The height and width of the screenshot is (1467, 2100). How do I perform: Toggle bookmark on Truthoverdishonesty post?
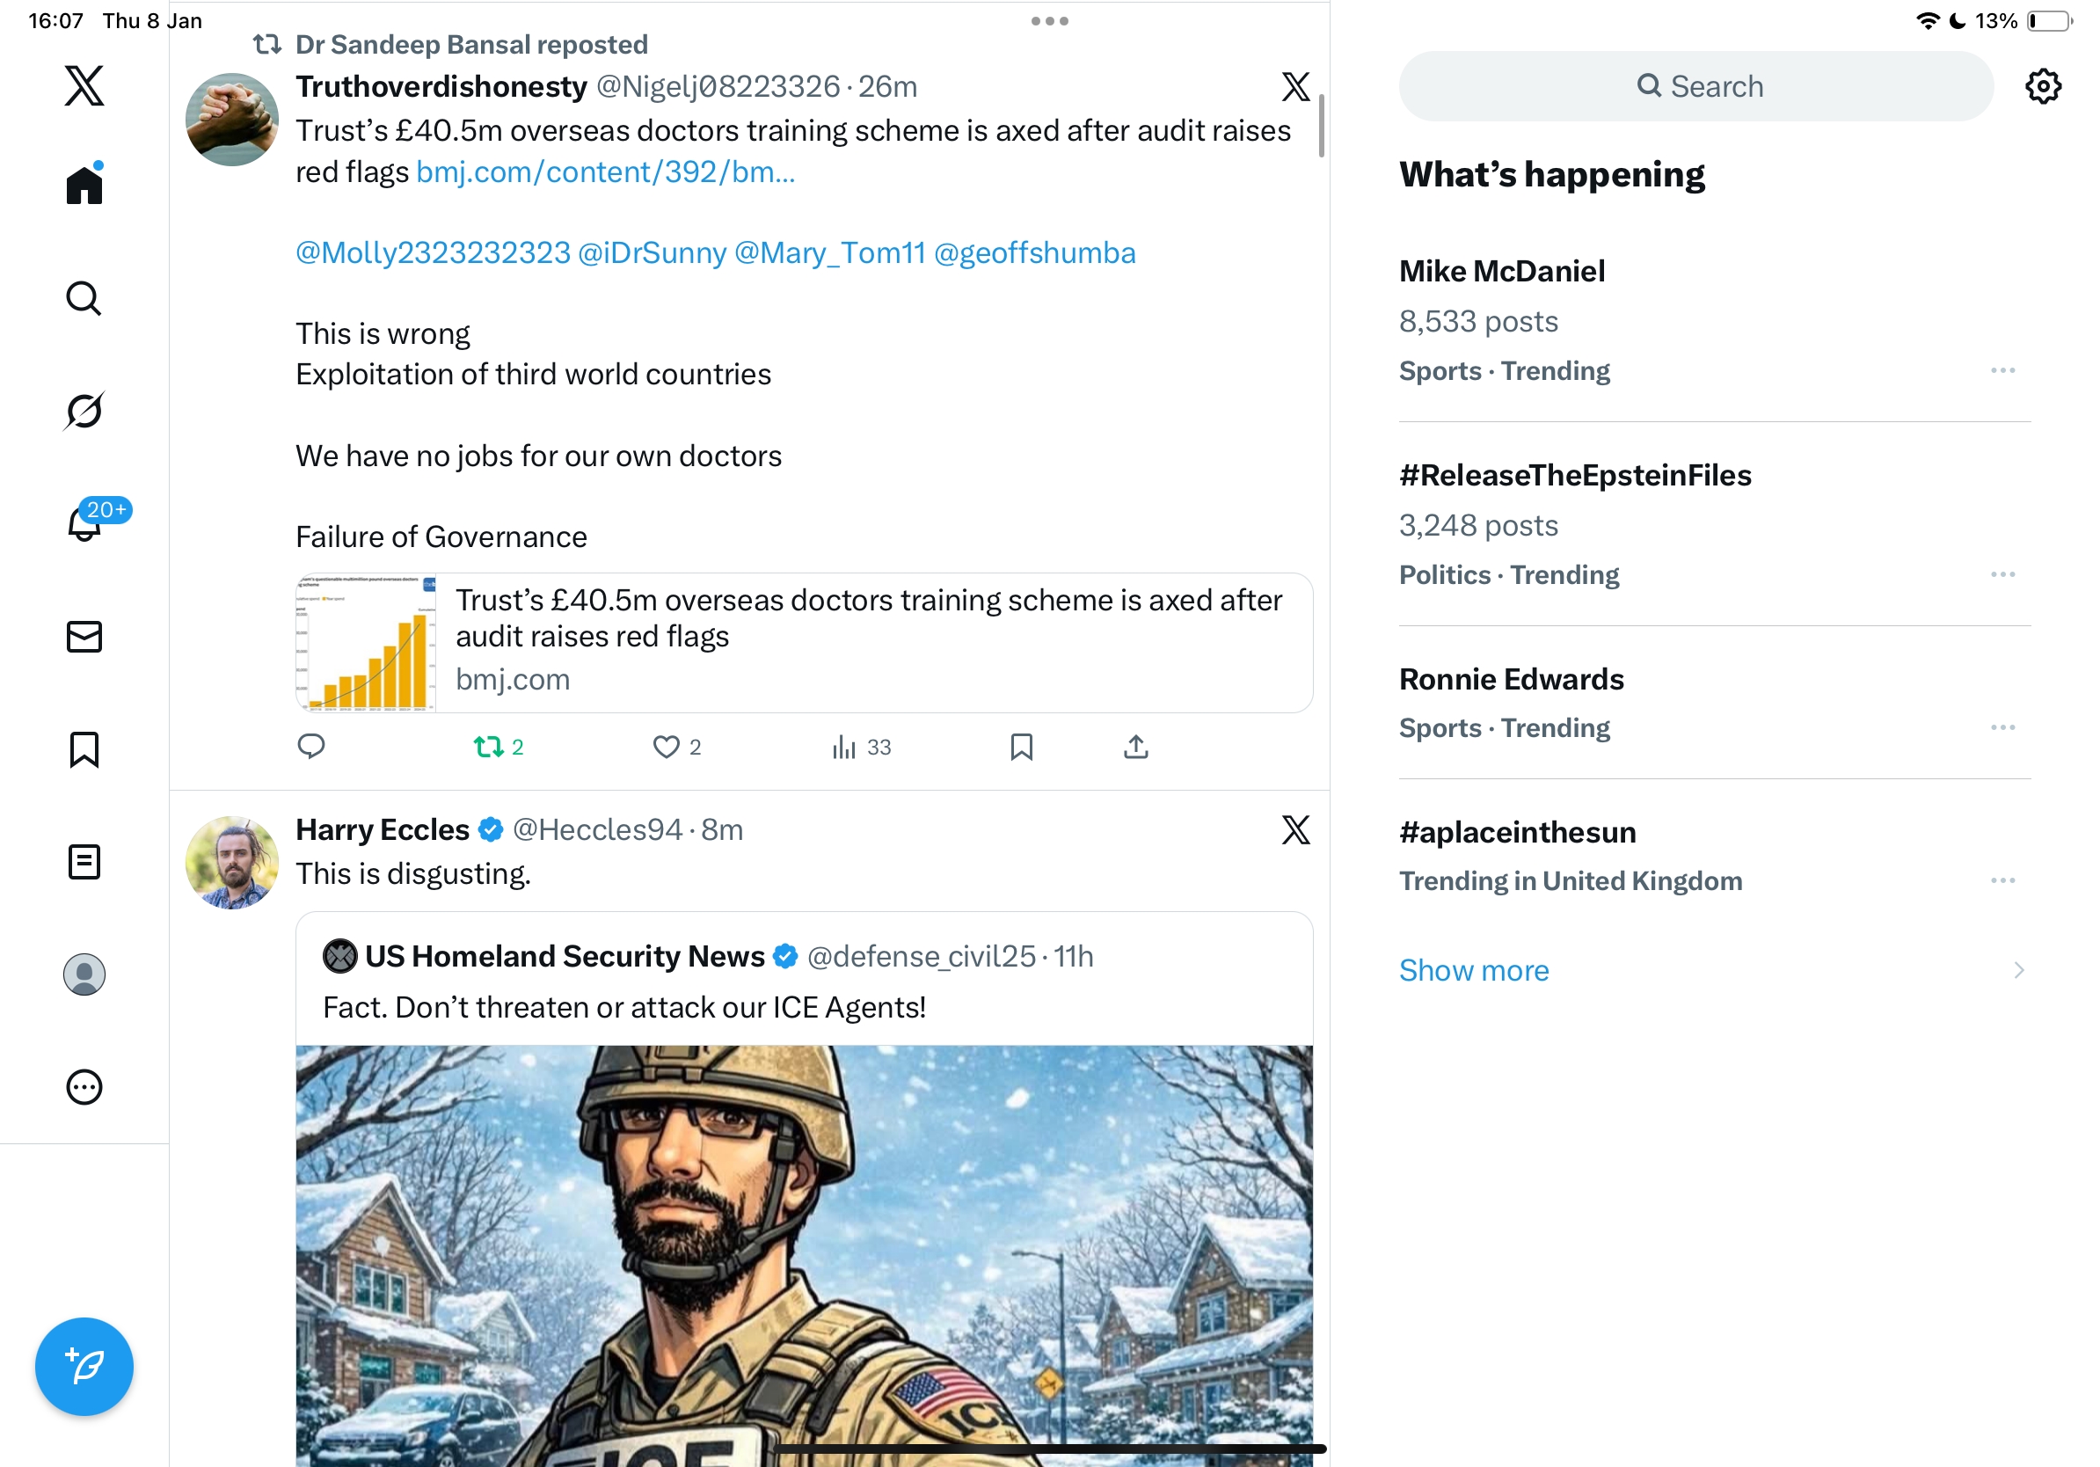1021,748
